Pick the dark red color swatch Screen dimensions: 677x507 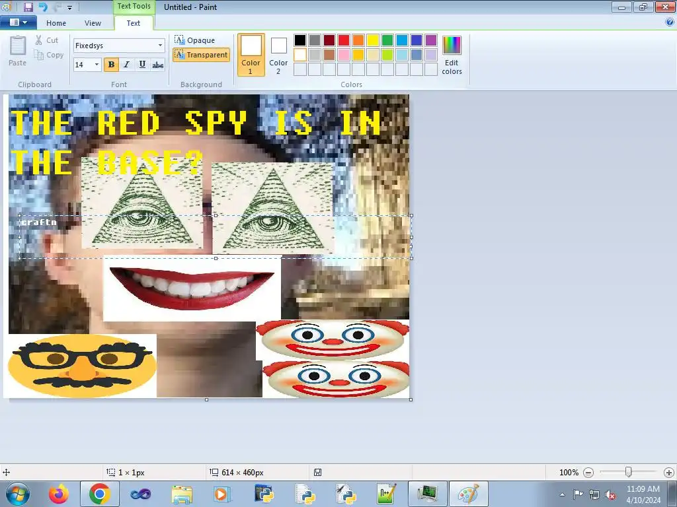pyautogui.click(x=329, y=40)
